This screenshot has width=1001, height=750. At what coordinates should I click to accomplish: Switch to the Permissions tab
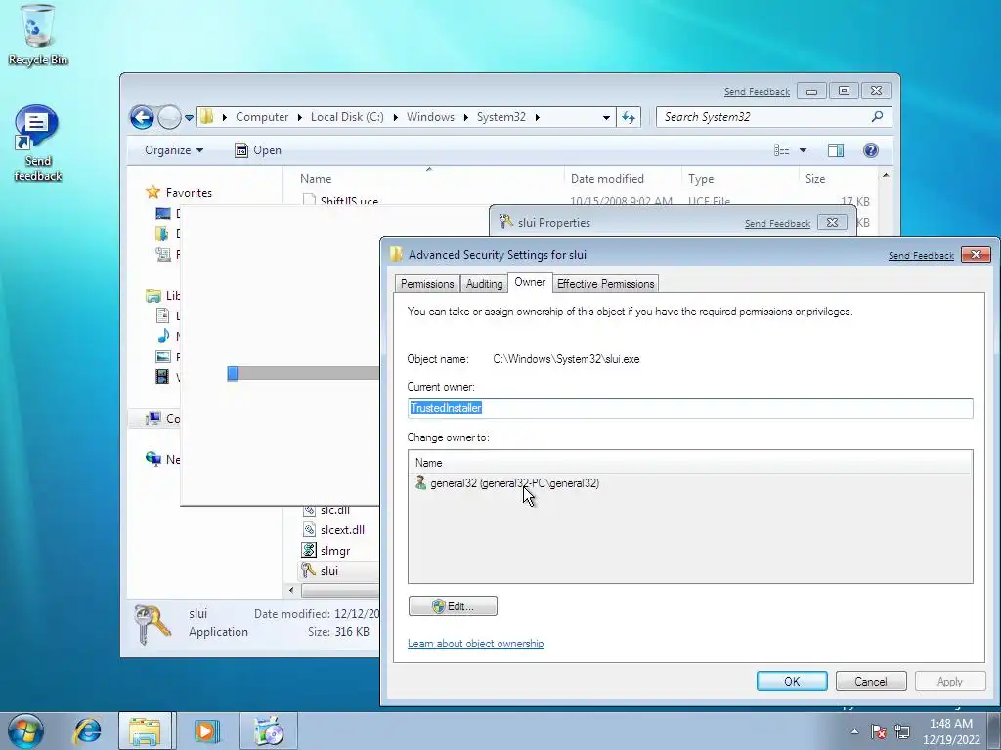point(427,284)
